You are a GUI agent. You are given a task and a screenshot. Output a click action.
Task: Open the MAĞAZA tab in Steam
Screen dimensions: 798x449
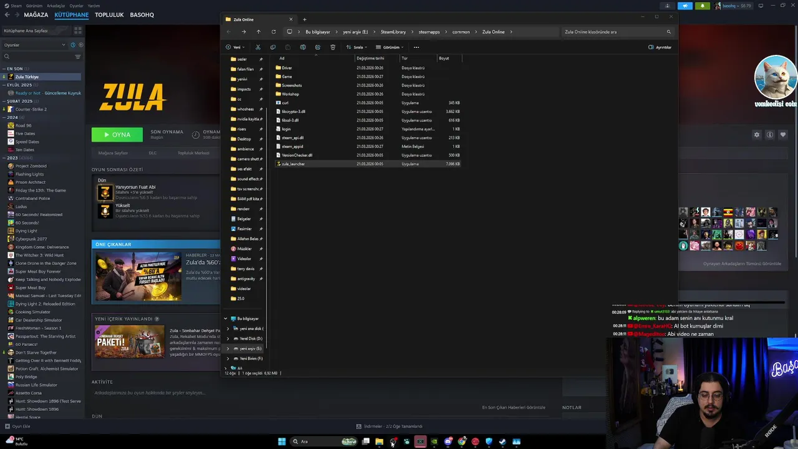coord(36,14)
